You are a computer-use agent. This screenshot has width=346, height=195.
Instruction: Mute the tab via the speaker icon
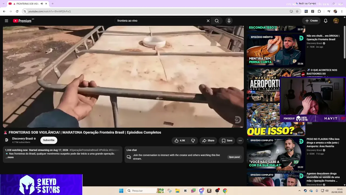(42, 4)
